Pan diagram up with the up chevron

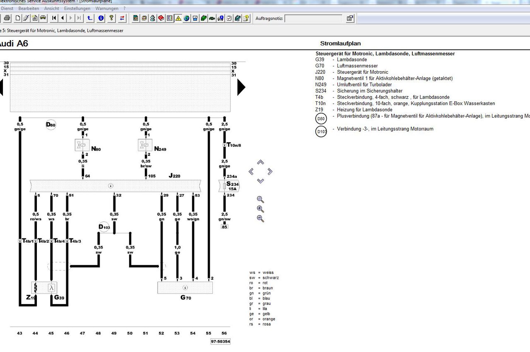(260, 162)
